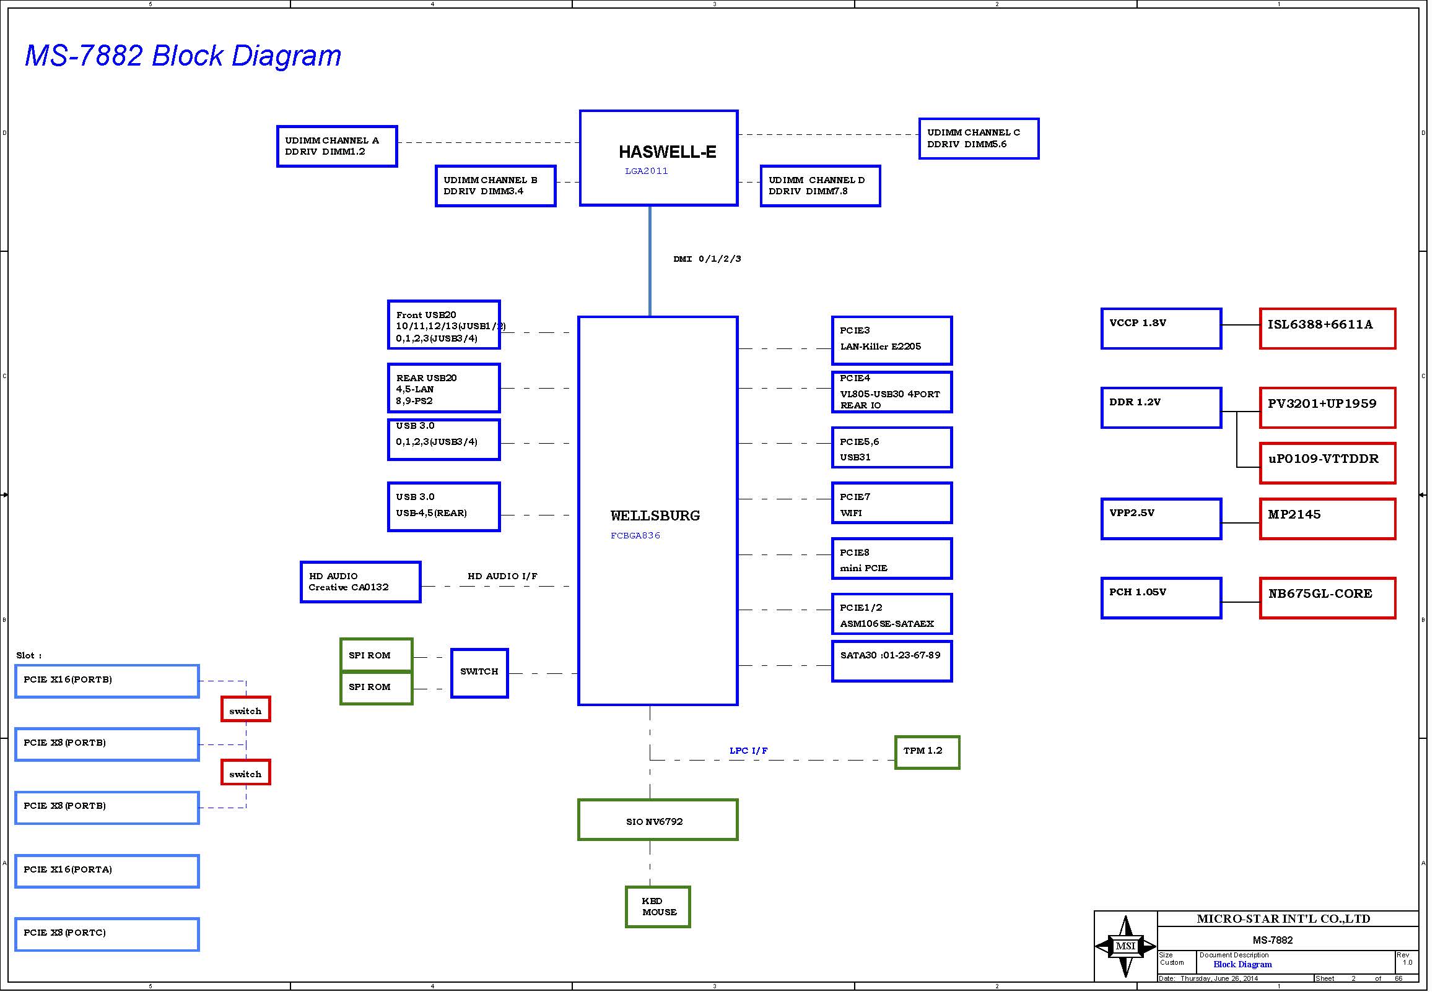Viewport: 1435px width, 992px height.
Task: Select the uP0109-VTTDDR block
Action: [x=1327, y=463]
